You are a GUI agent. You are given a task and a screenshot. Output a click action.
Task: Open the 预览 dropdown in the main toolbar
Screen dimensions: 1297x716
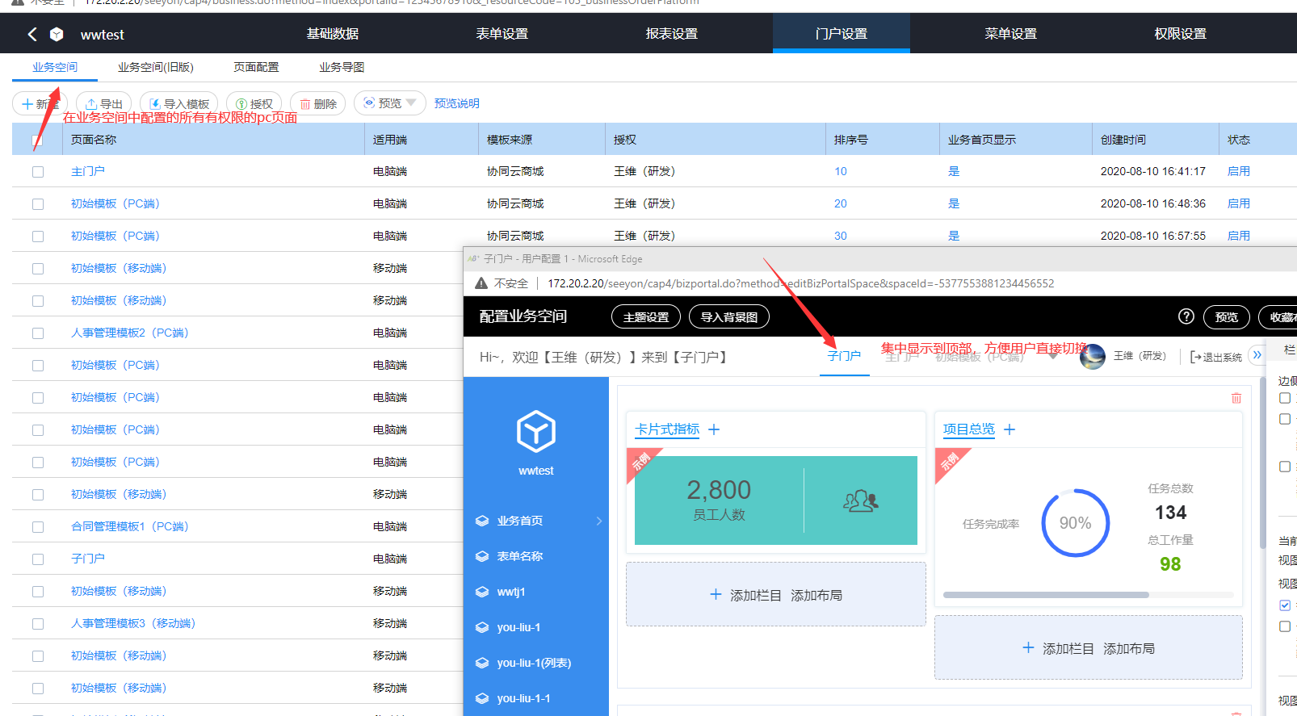pos(390,103)
